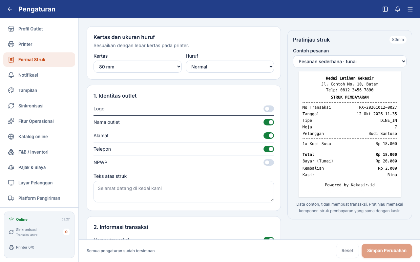Open the hamburger menu icon
Image resolution: width=420 pixels, height=262 pixels.
pos(410,9)
